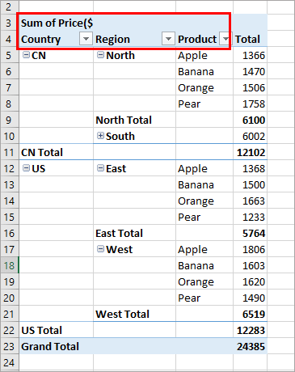Click the Apple cell in row 12
Screen dimensions: 295x372
[x=204, y=168]
